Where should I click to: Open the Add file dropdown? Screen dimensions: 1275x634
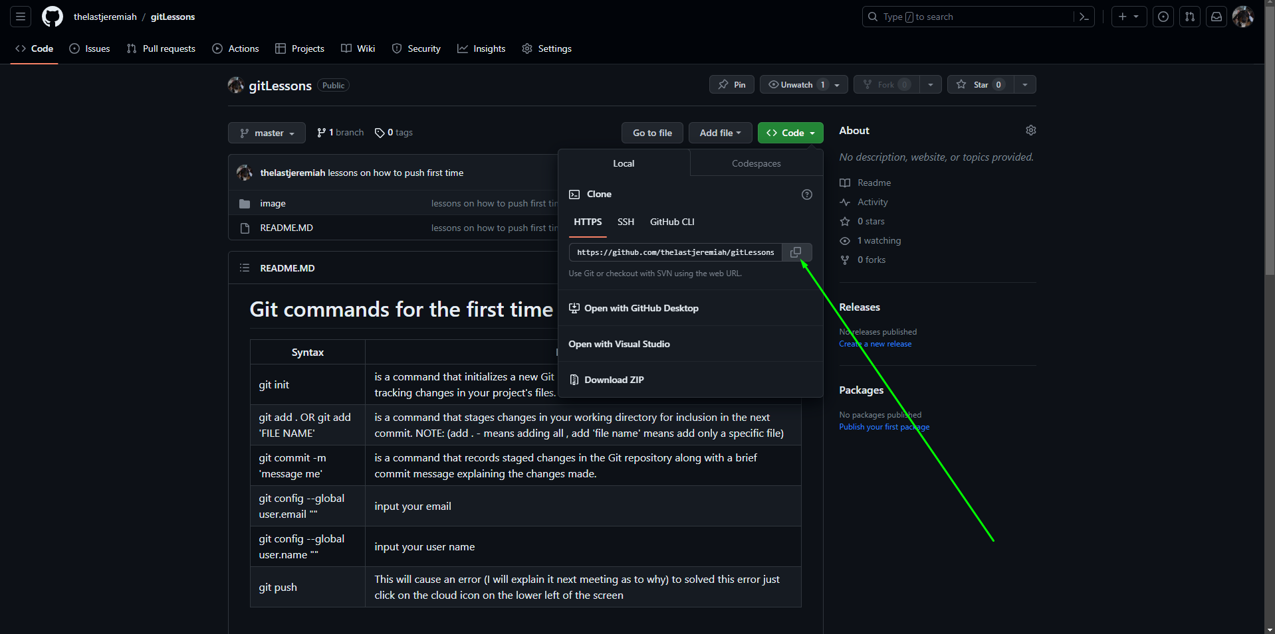[720, 133]
